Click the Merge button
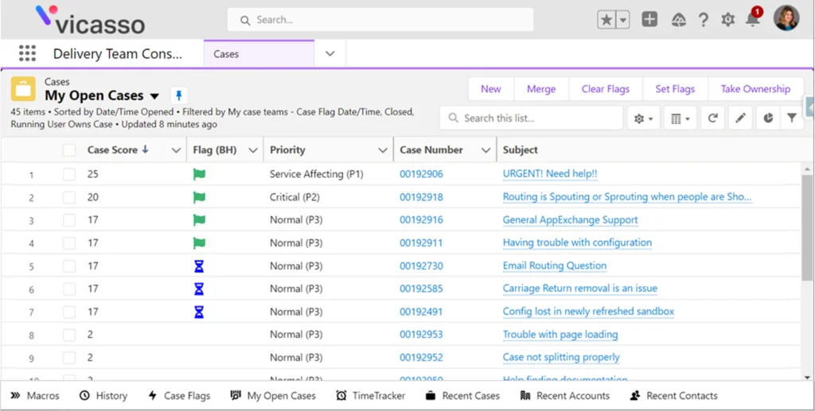The image size is (815, 411). tap(541, 89)
